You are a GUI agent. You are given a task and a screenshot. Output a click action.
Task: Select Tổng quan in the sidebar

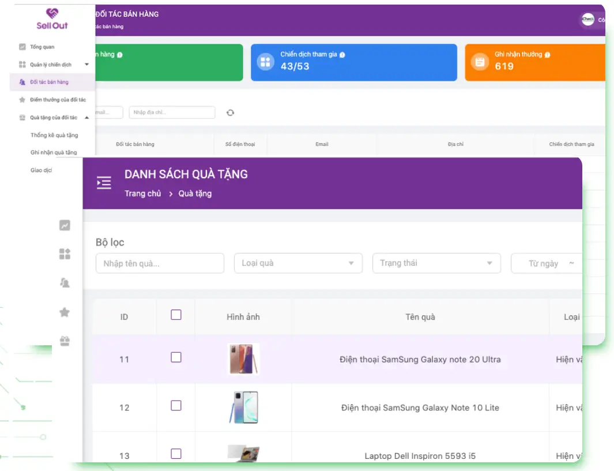(42, 47)
